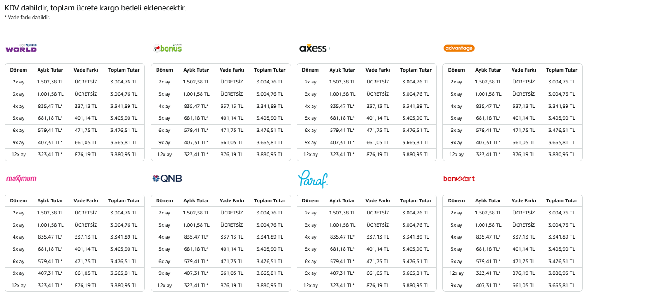Screen dimensions: 657x297
Task: Select '876,19 TL' fee in Advantage table
Action: pyautogui.click(x=524, y=154)
